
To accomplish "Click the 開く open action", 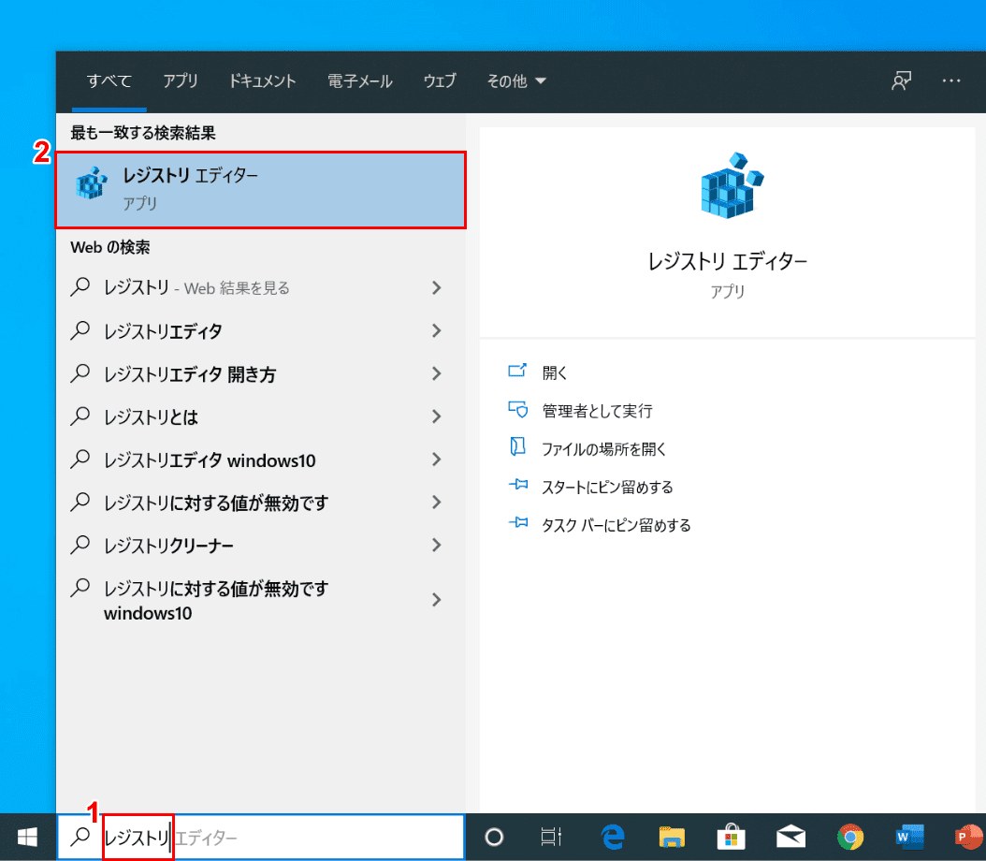I will (x=555, y=372).
